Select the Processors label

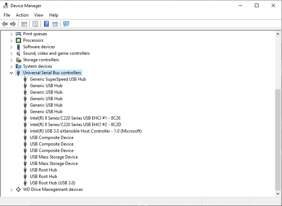[x=33, y=40]
